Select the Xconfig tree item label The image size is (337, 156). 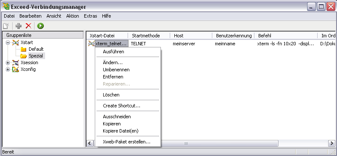28,69
